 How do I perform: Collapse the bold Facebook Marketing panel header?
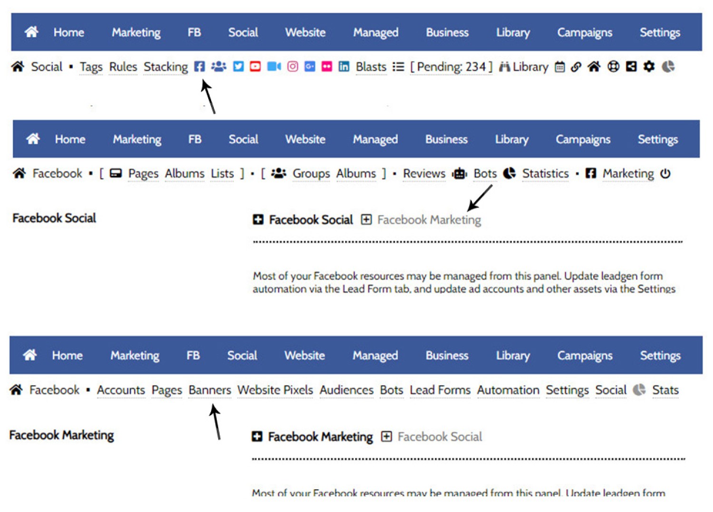point(257,437)
